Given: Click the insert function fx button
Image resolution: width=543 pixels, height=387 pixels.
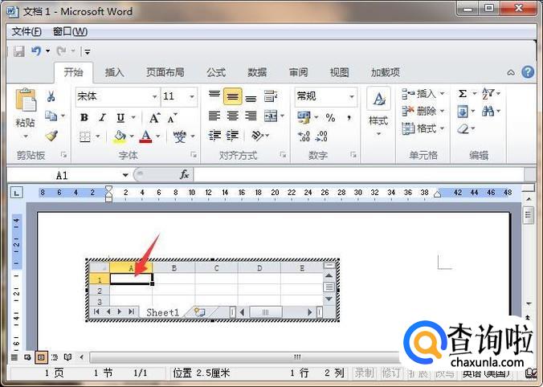Looking at the screenshot, I should pos(184,175).
